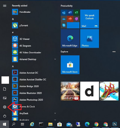
Task: Open Microsoft Store from taskbar
Action: (59, 124)
